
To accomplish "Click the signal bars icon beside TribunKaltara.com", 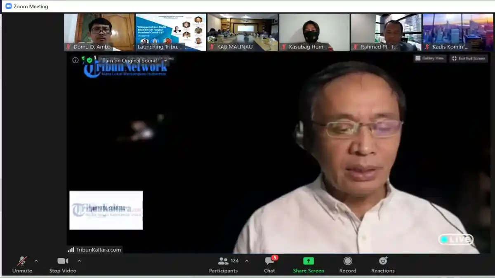I will point(71,250).
